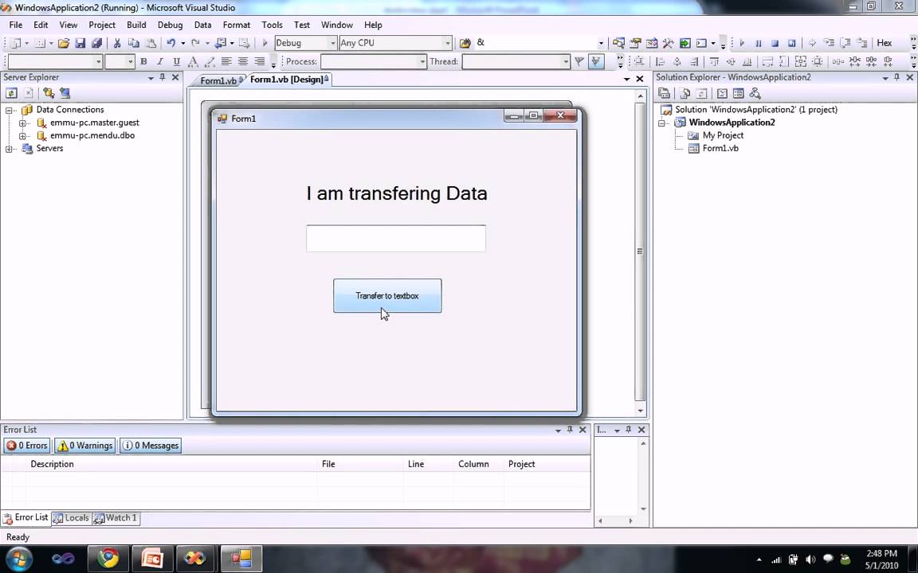
Task: Toggle the 0 Messages filter button
Action: [151, 446]
